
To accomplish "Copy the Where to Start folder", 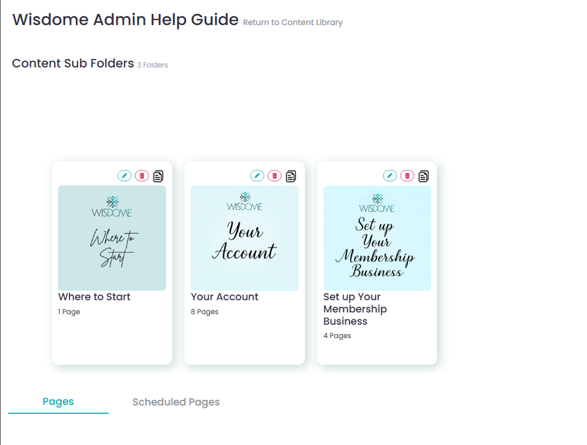I will [158, 176].
